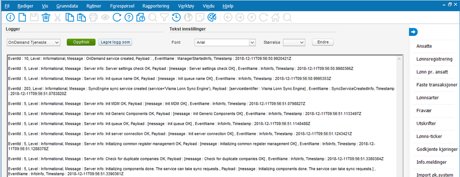Viewport: 460px width, 177px height.
Task: Open the Hjelp menu
Action: [x=228, y=6]
